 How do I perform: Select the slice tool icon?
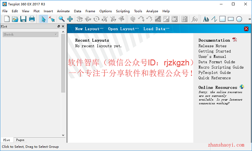(133, 19)
